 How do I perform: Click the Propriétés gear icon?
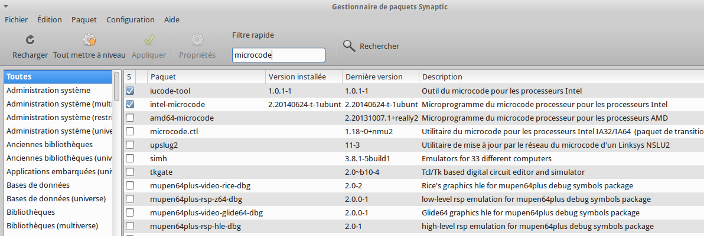coord(197,41)
